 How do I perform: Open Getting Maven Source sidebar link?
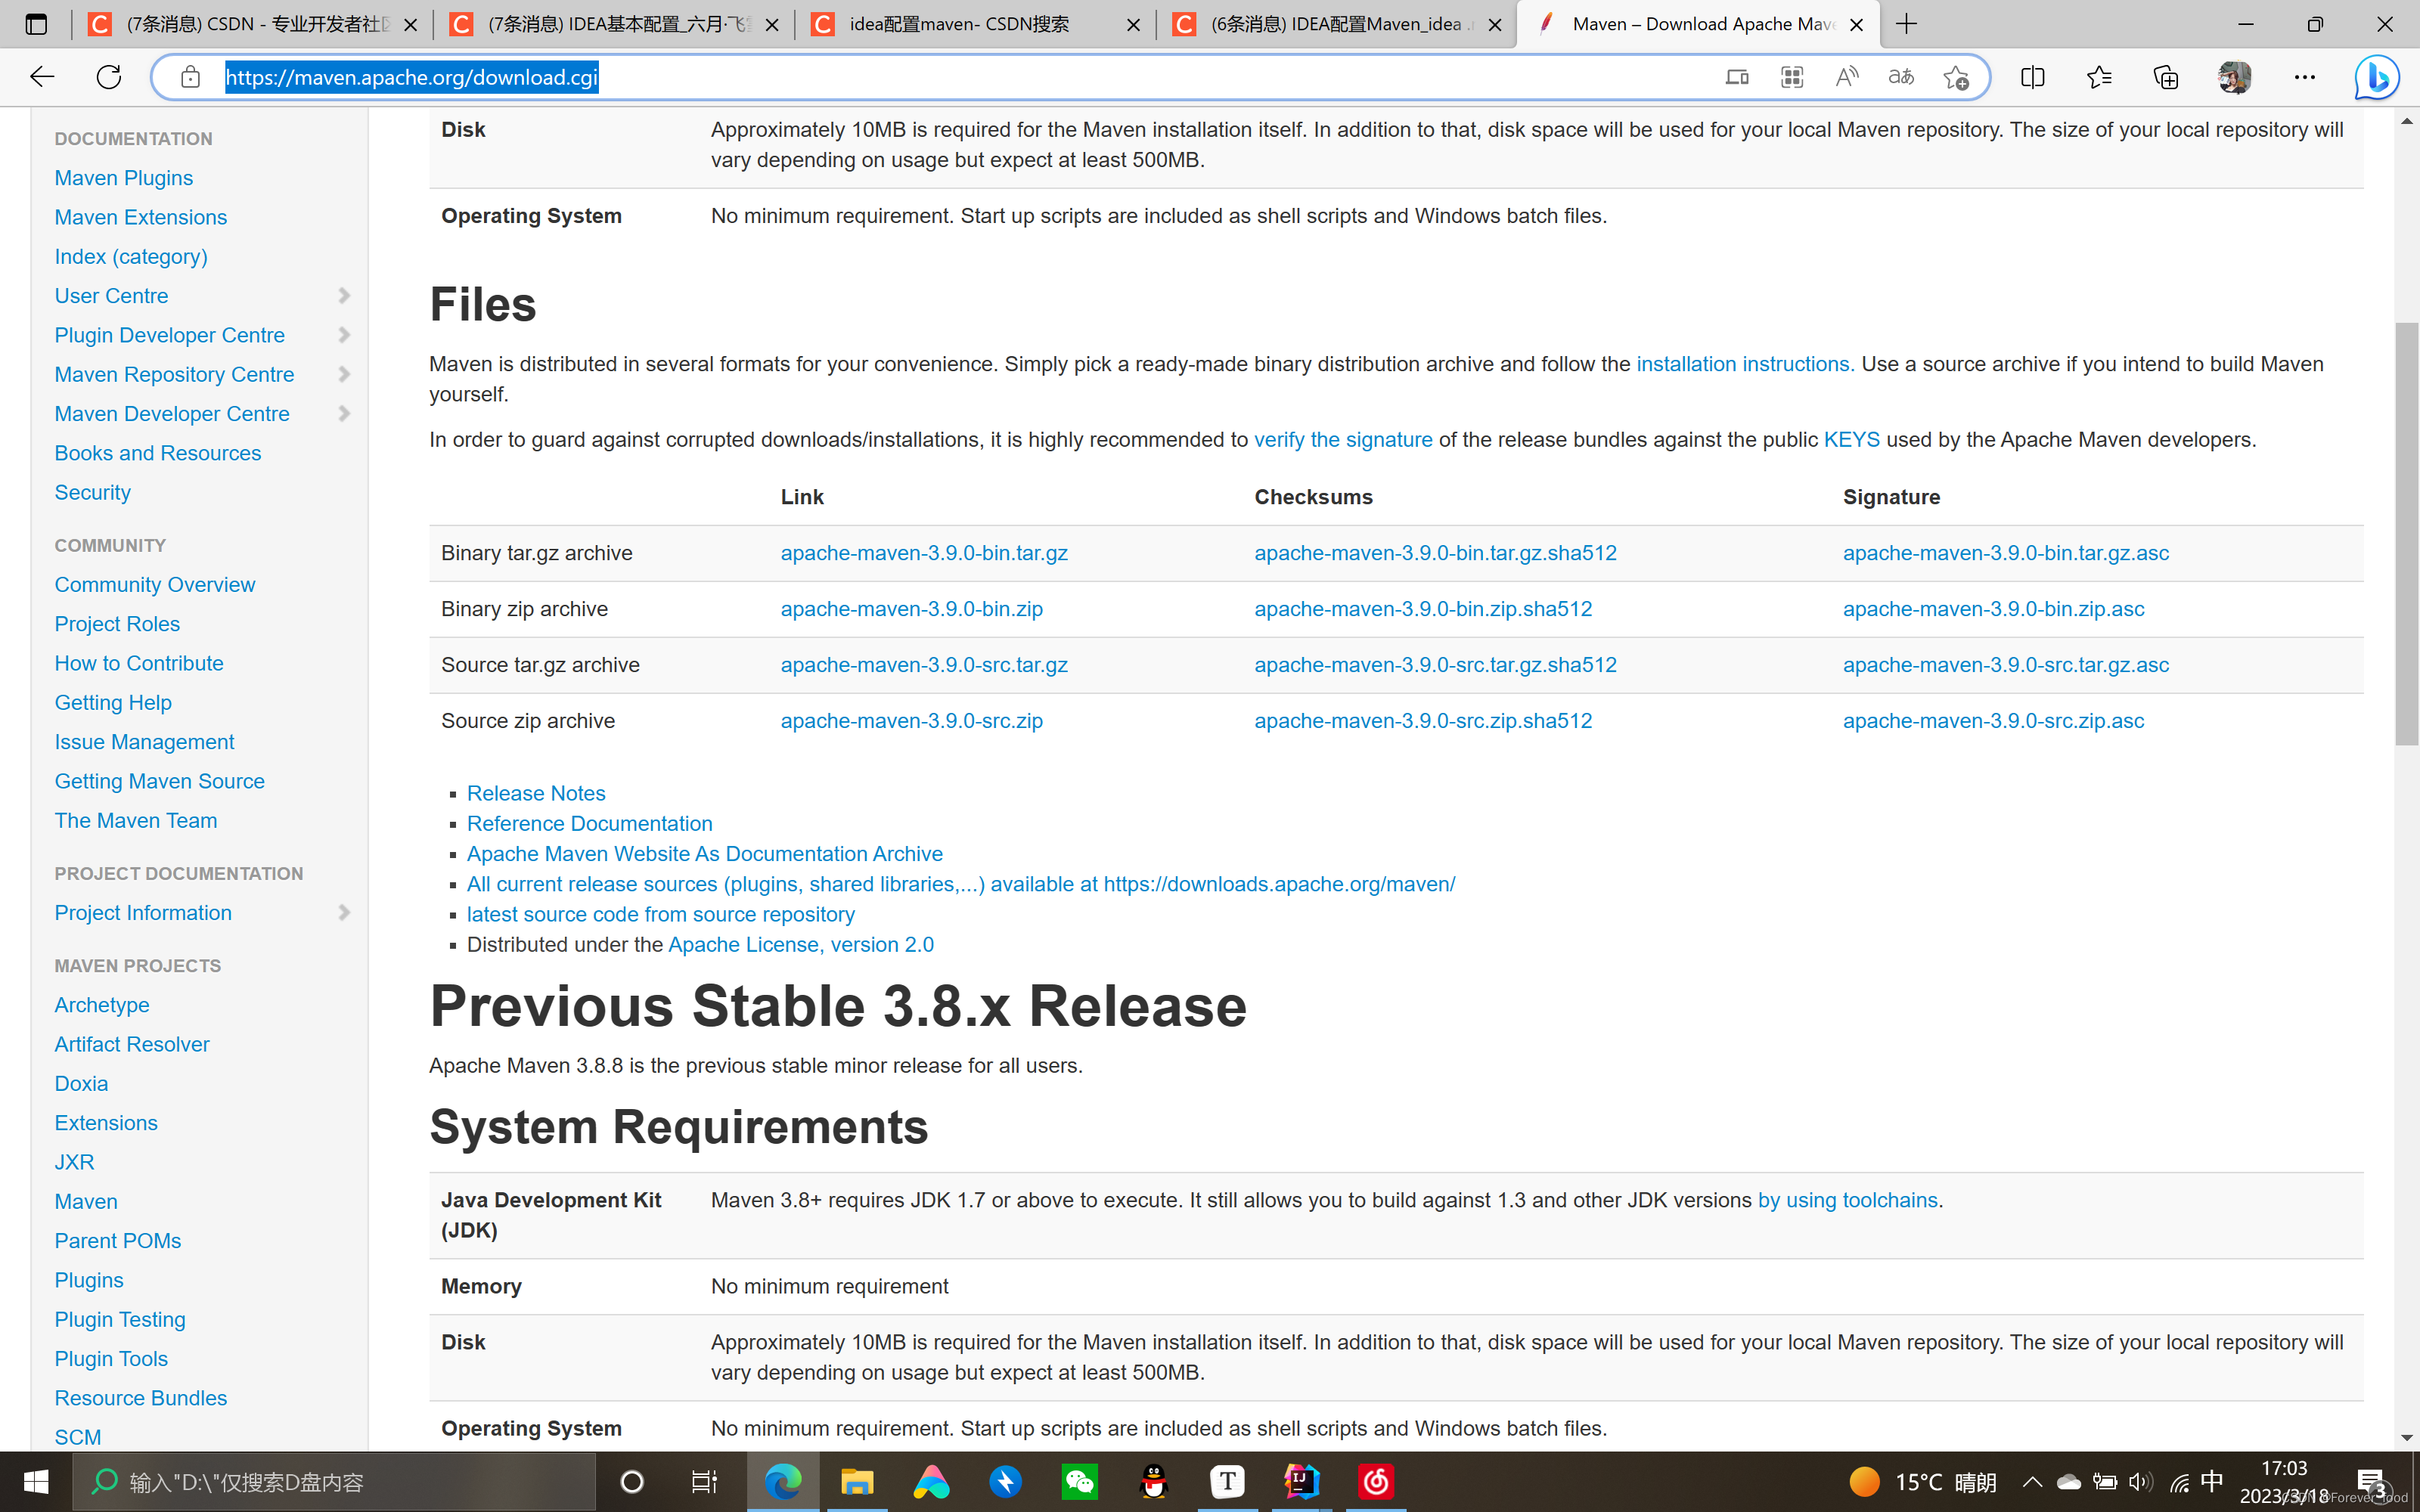coord(159,781)
